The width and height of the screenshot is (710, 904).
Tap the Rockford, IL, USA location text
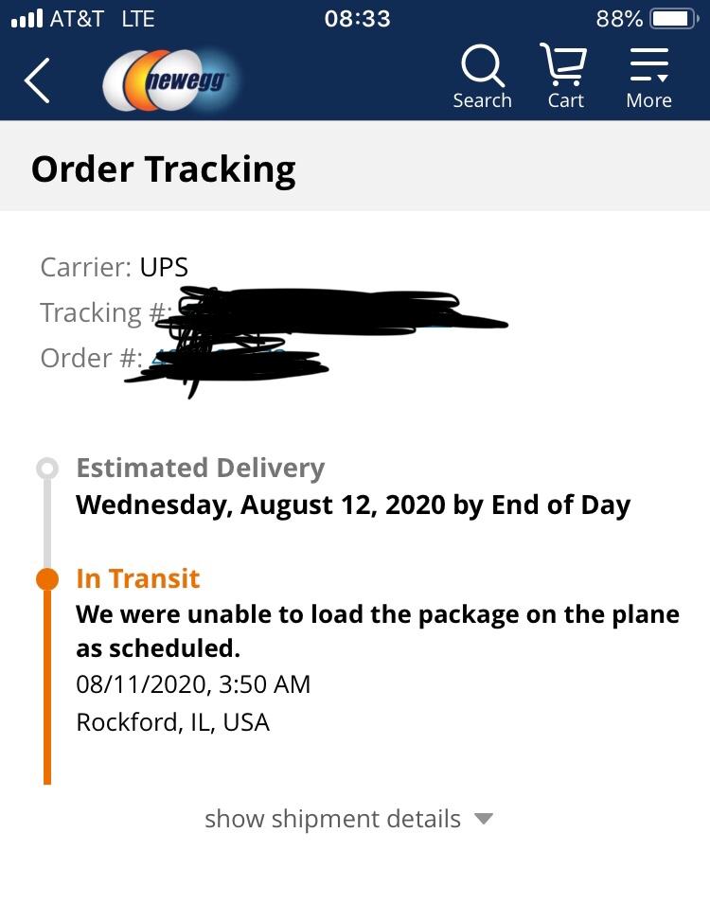(173, 722)
